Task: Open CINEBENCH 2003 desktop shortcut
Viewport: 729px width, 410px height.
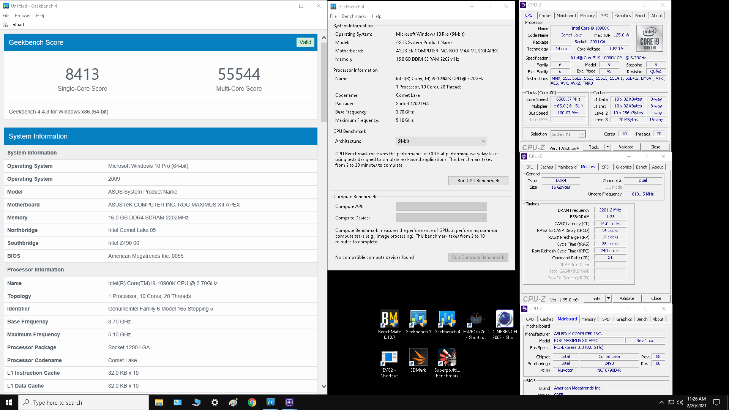Action: coord(505,325)
